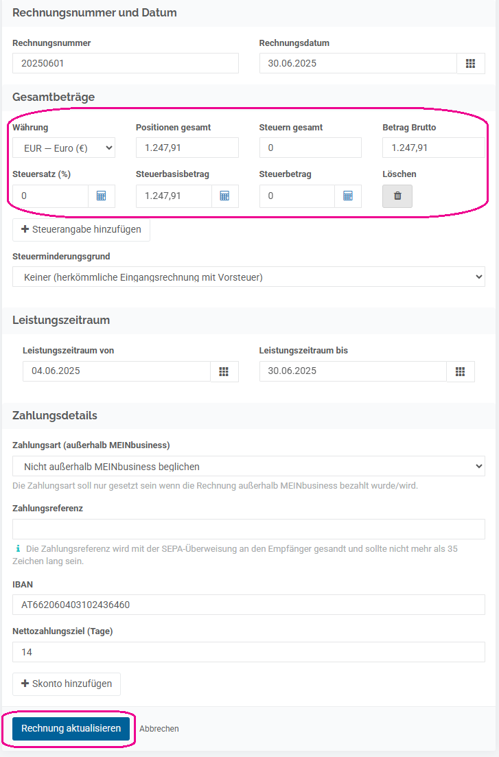Viewport: 499px width, 757px height.
Task: Open the Leistungszeitraum bis calendar icon
Action: coord(461,371)
